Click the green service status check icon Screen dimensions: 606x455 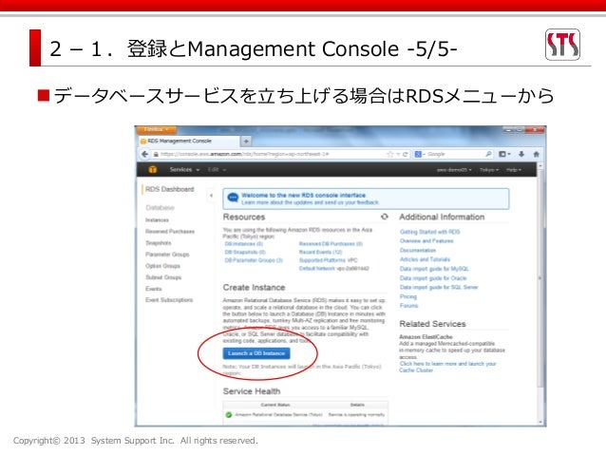[229, 414]
